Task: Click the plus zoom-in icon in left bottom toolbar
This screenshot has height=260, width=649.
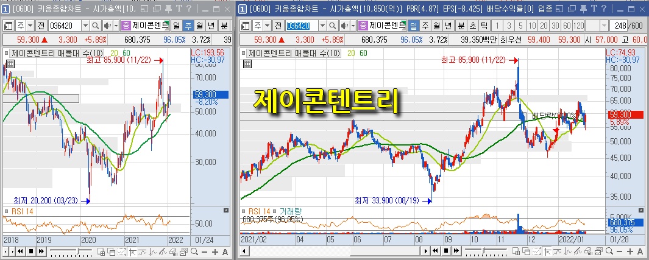Action: click(215, 251)
